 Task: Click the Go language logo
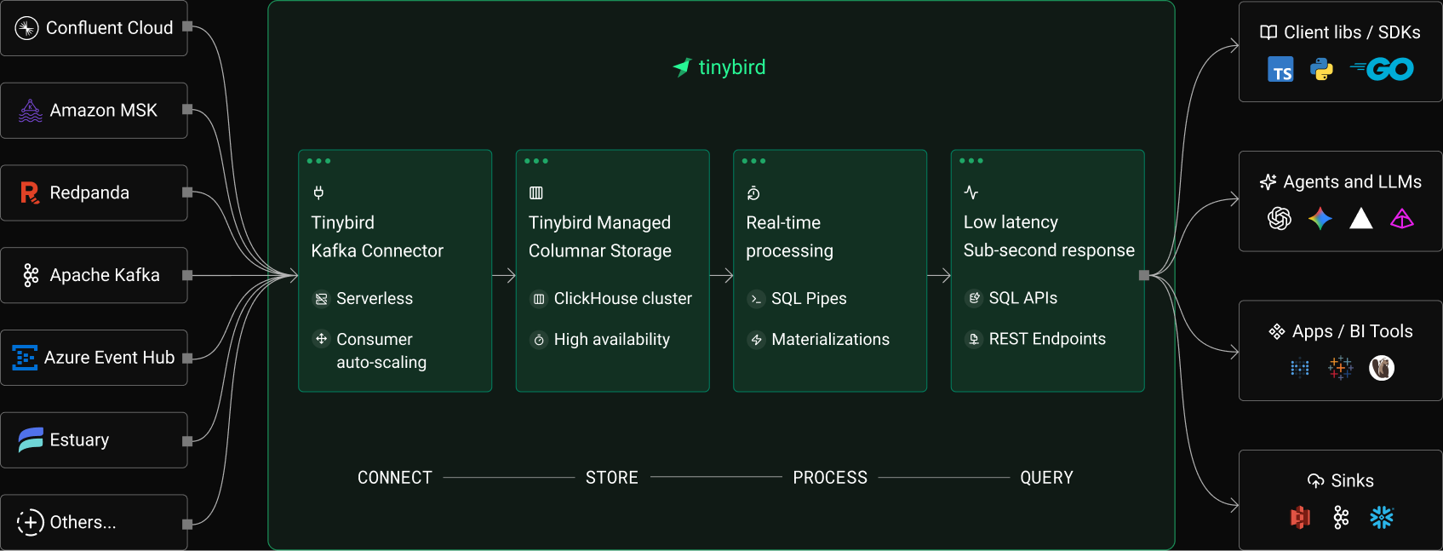pos(1383,69)
